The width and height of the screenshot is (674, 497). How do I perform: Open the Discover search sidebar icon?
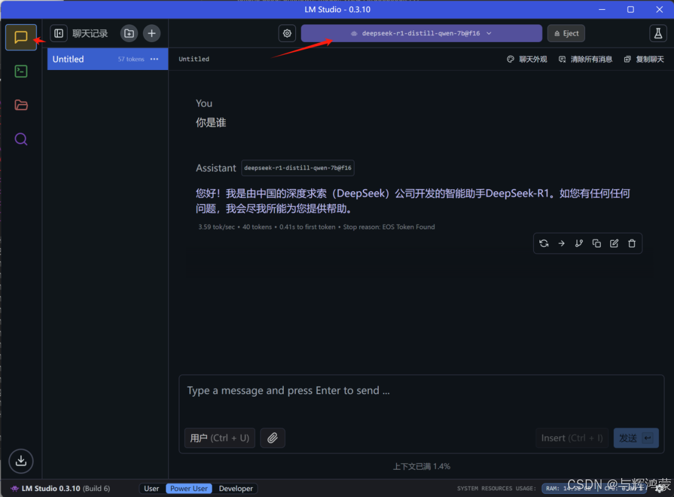tap(21, 139)
